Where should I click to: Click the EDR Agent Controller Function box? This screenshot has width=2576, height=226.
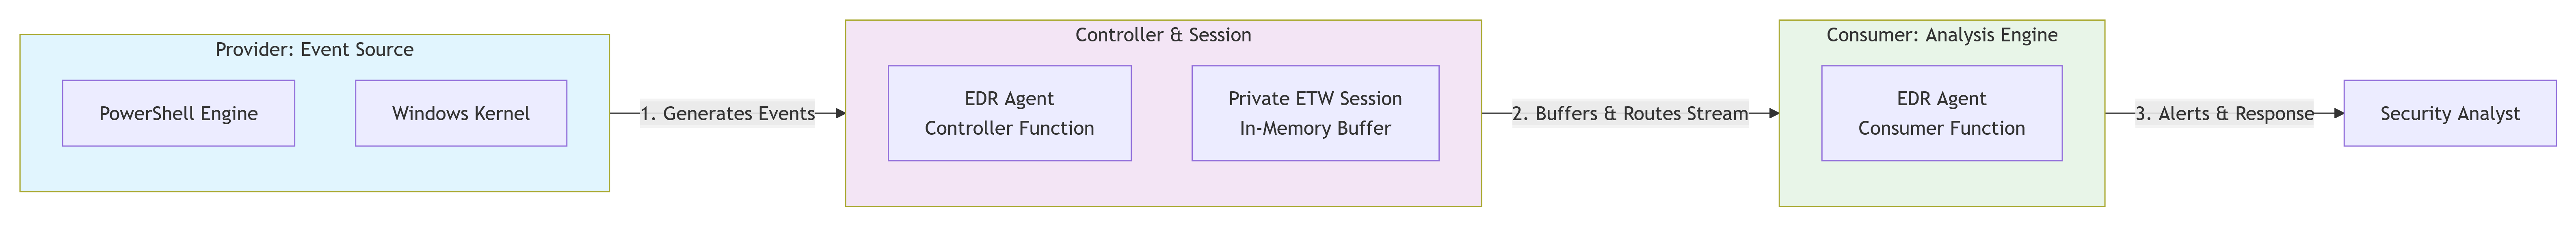(1009, 113)
